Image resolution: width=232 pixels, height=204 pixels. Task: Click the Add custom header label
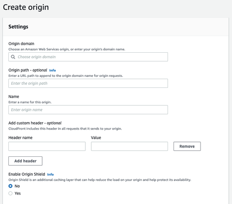coord(35,123)
